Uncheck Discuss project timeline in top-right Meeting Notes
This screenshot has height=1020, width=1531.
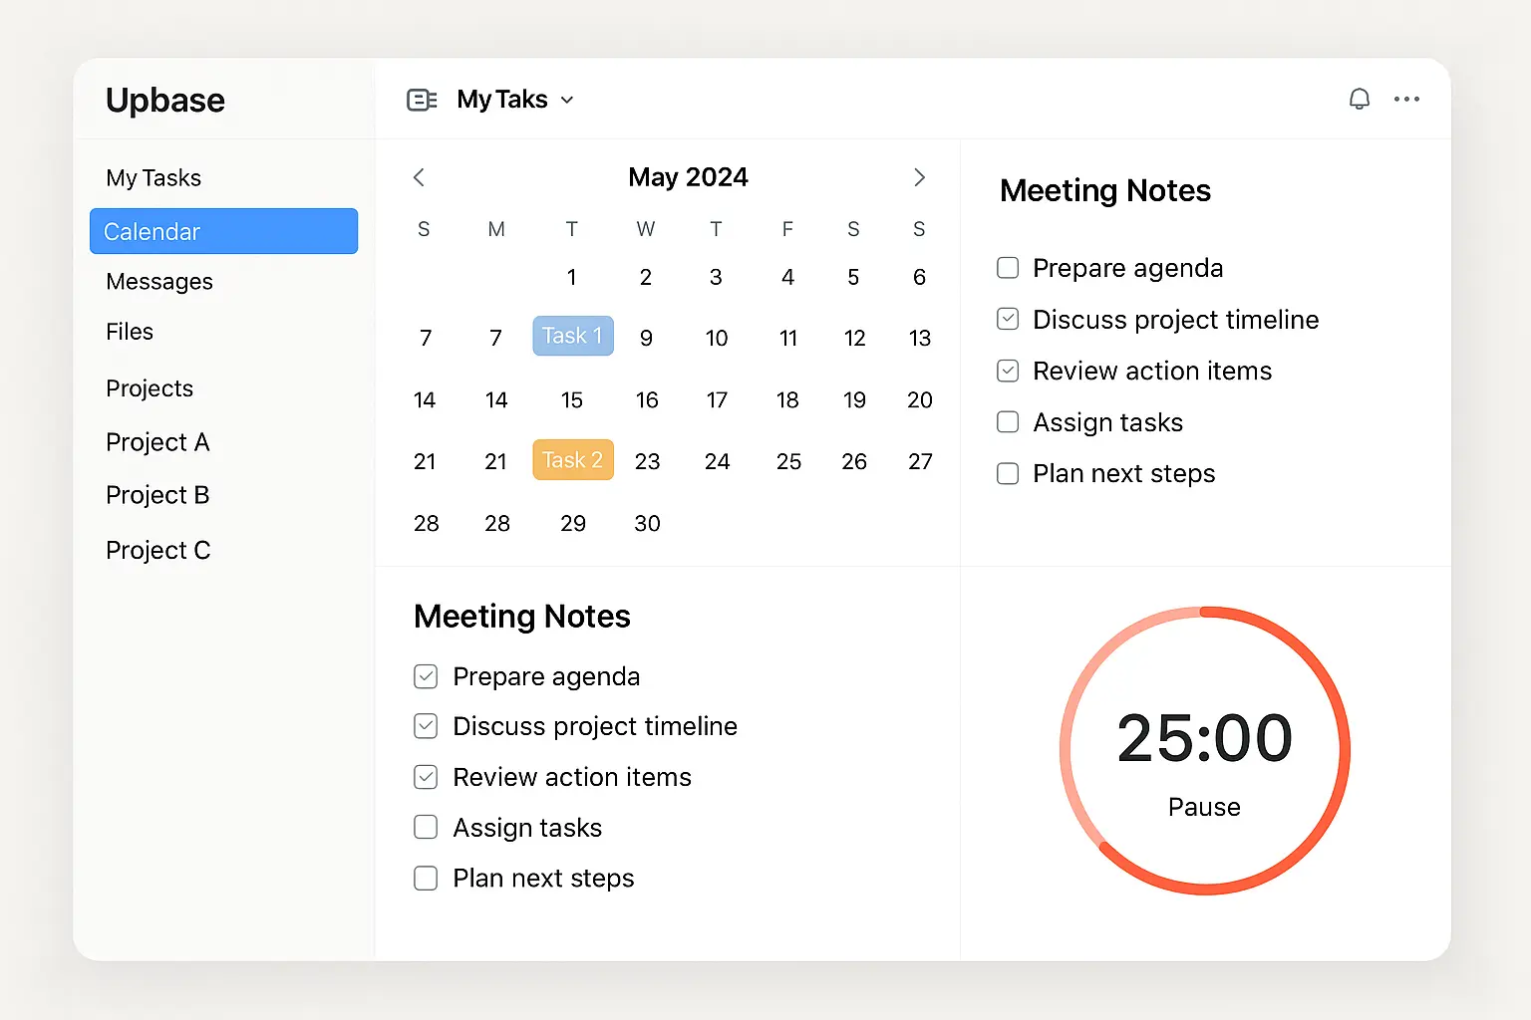click(x=1008, y=319)
